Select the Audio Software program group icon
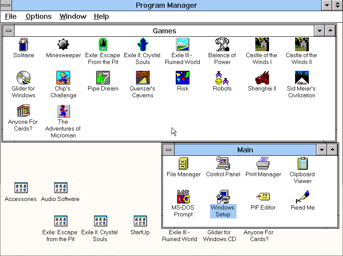 tap(61, 188)
